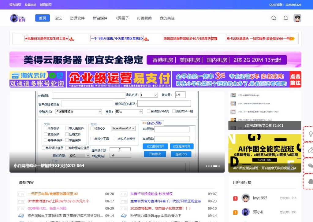Open the 淘优云付 banner ad
313x222 pixels.
(38, 79)
